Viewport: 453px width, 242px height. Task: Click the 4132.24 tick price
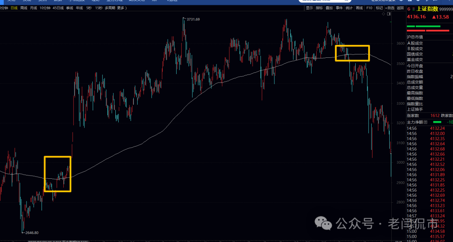pos(437,128)
